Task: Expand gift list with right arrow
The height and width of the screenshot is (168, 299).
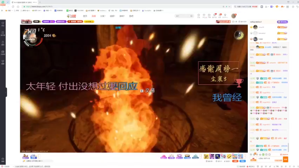Action: [245, 156]
